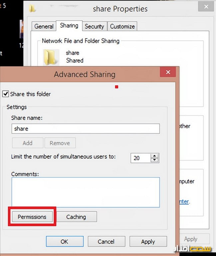This screenshot has width=216, height=256.
Task: Switch to the General tab
Action: click(x=44, y=26)
